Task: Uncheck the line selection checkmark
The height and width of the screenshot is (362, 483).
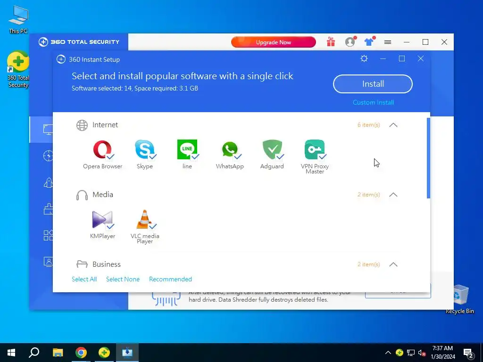Action: (195, 156)
